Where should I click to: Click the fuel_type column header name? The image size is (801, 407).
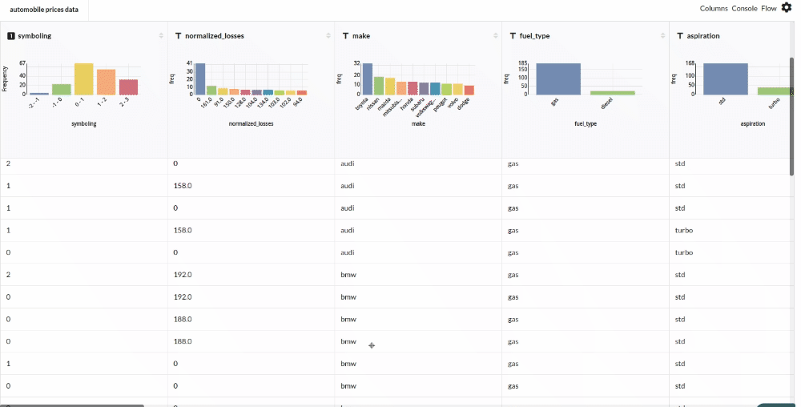pyautogui.click(x=534, y=36)
